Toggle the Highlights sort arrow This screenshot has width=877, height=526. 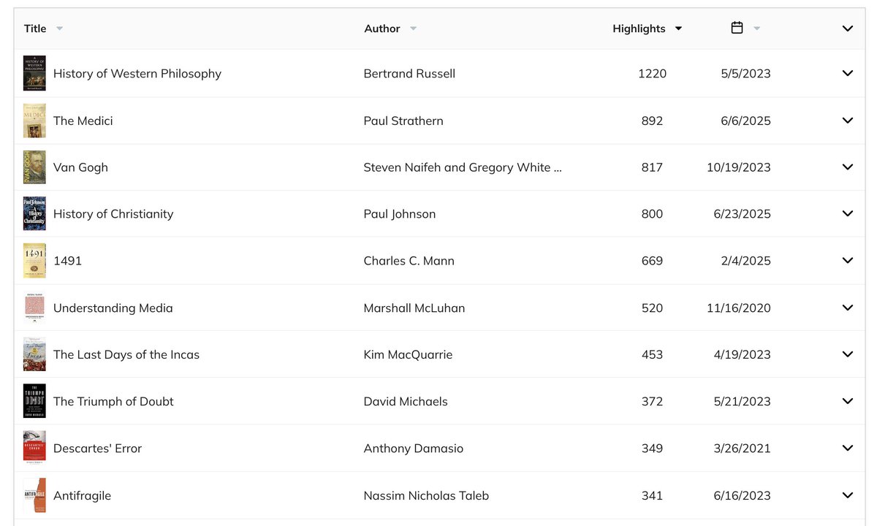click(678, 28)
